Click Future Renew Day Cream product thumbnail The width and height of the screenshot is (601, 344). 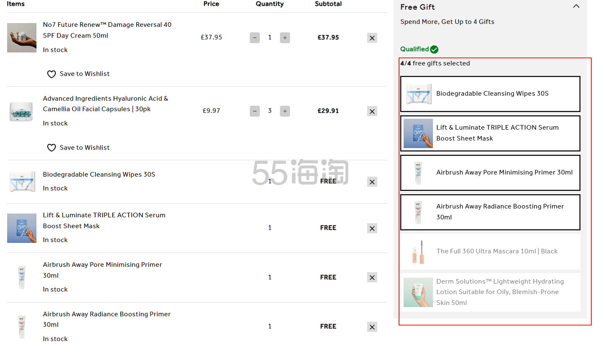(22, 38)
